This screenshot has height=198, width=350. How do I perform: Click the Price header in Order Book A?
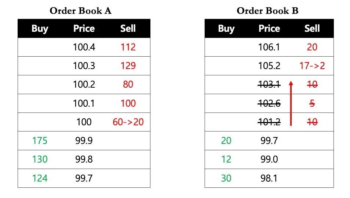(x=84, y=29)
